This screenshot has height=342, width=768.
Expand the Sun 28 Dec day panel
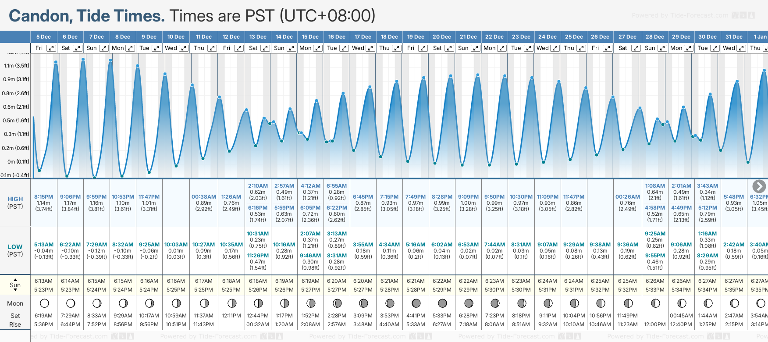tap(662, 48)
